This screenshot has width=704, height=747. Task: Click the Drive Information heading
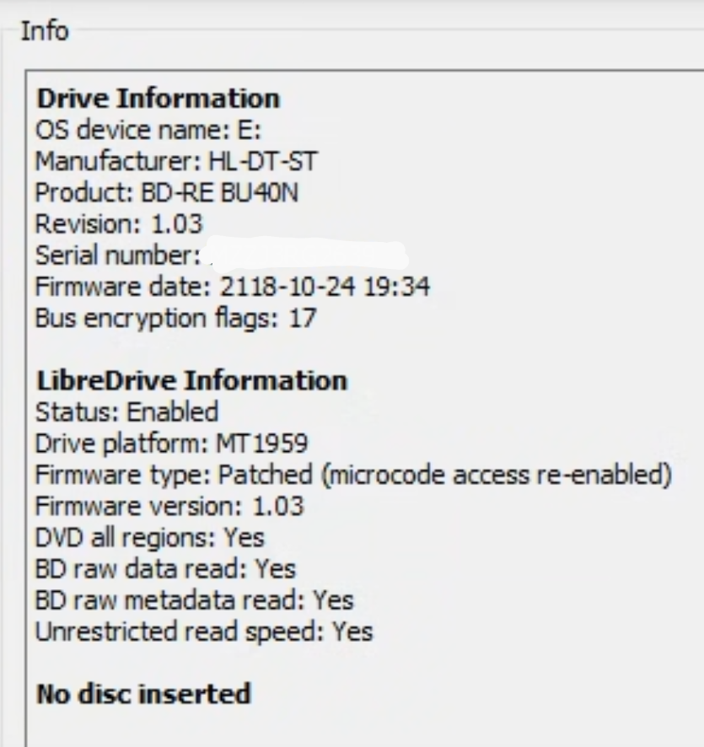pyautogui.click(x=156, y=98)
